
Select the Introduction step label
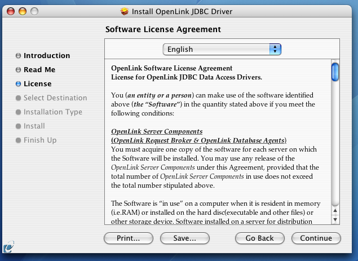coord(47,56)
